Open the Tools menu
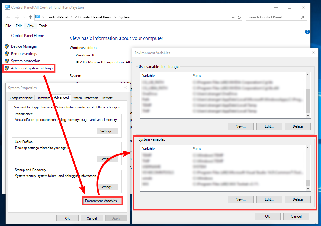 click(x=43, y=26)
